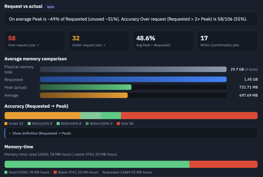Click the Within (comfortable) jobs card
Image resolution: width=263 pixels, height=177 pixels.
tap(227, 41)
